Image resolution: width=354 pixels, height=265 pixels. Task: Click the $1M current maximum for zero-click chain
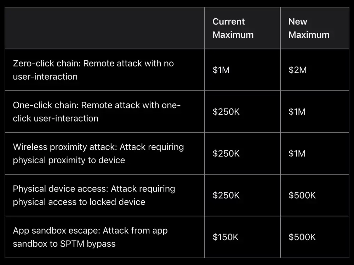pos(221,70)
